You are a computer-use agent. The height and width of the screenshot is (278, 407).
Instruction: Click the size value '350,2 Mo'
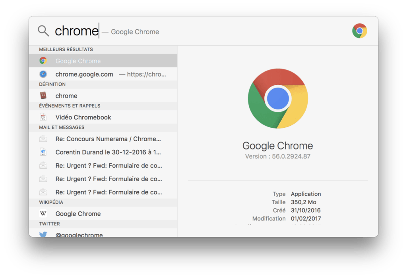point(303,202)
